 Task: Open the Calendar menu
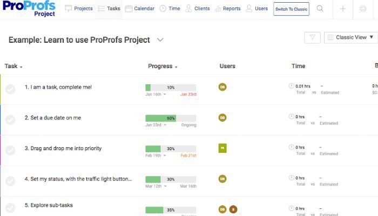[139, 9]
